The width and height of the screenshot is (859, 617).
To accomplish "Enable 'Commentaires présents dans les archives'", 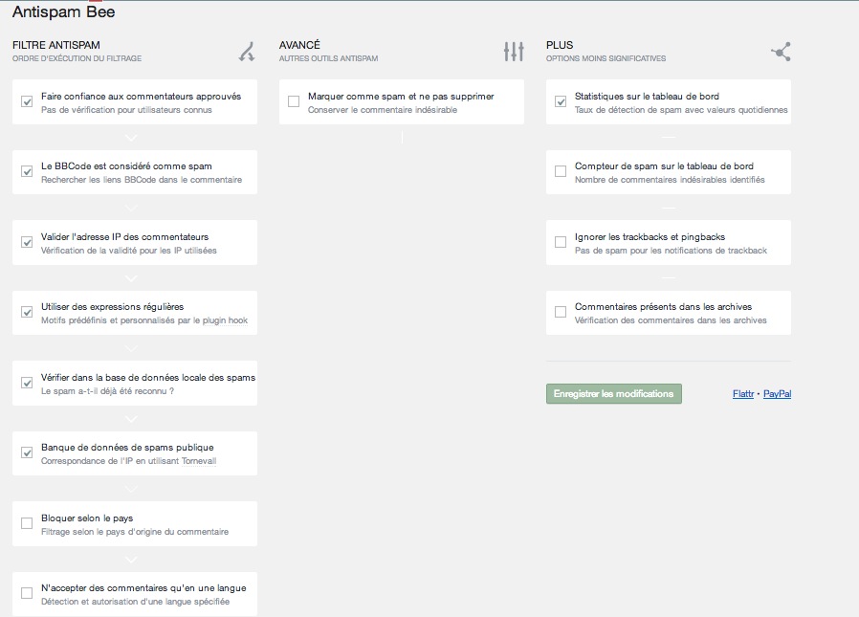I will [561, 312].
